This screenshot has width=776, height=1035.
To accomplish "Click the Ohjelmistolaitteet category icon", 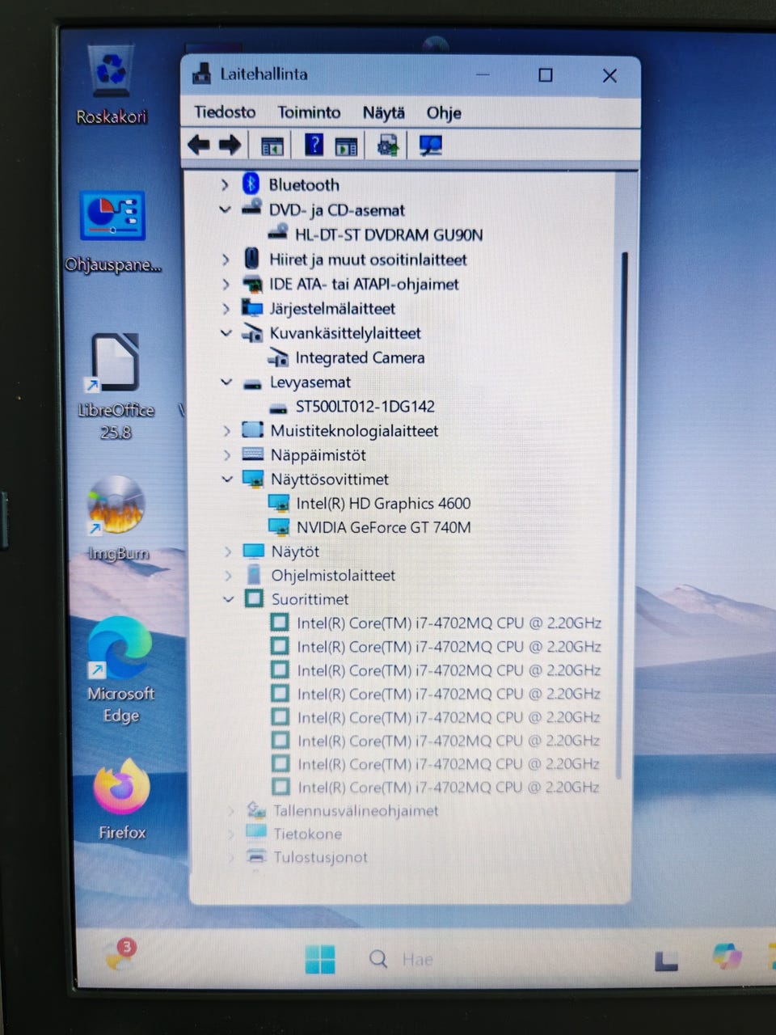I will click(x=254, y=575).
